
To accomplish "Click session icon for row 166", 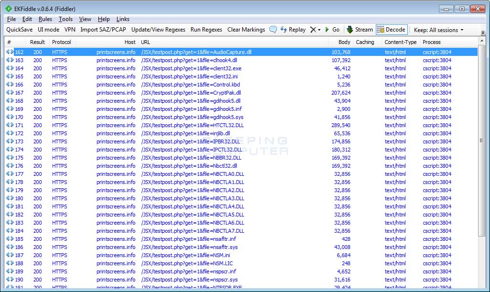I will click(10, 85).
